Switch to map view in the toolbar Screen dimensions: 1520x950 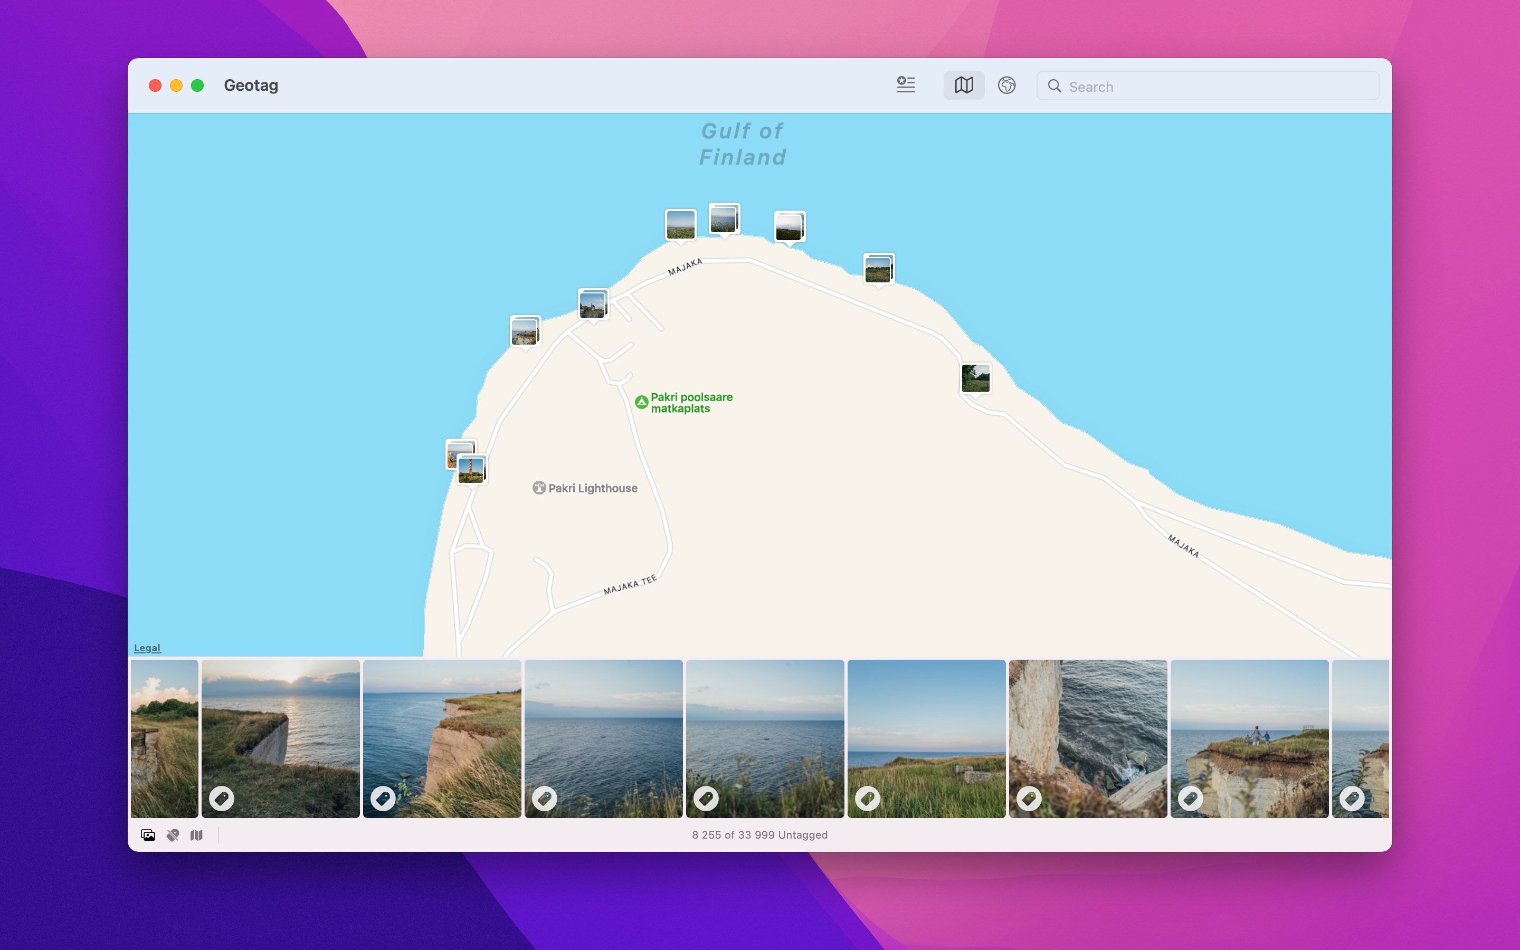(964, 85)
